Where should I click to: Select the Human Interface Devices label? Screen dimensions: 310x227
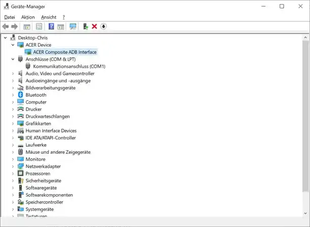(51, 130)
